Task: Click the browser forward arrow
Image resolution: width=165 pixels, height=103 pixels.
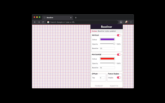Action: click(x=39, y=22)
